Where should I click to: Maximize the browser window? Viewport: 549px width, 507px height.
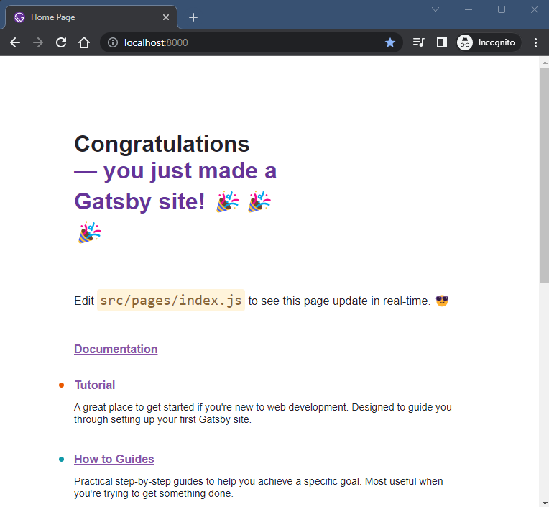point(502,9)
